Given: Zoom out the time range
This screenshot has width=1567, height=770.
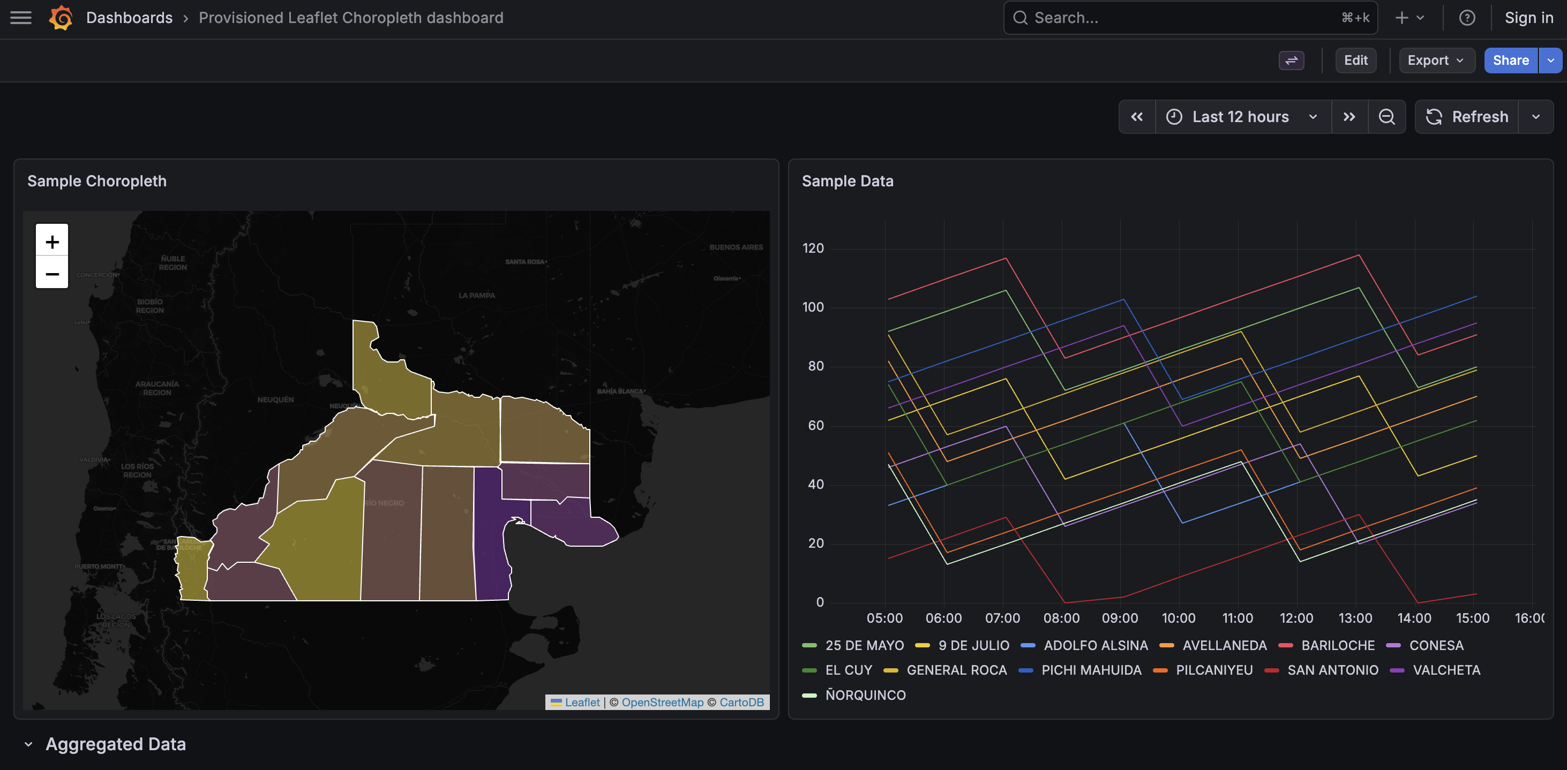Looking at the screenshot, I should tap(1386, 117).
